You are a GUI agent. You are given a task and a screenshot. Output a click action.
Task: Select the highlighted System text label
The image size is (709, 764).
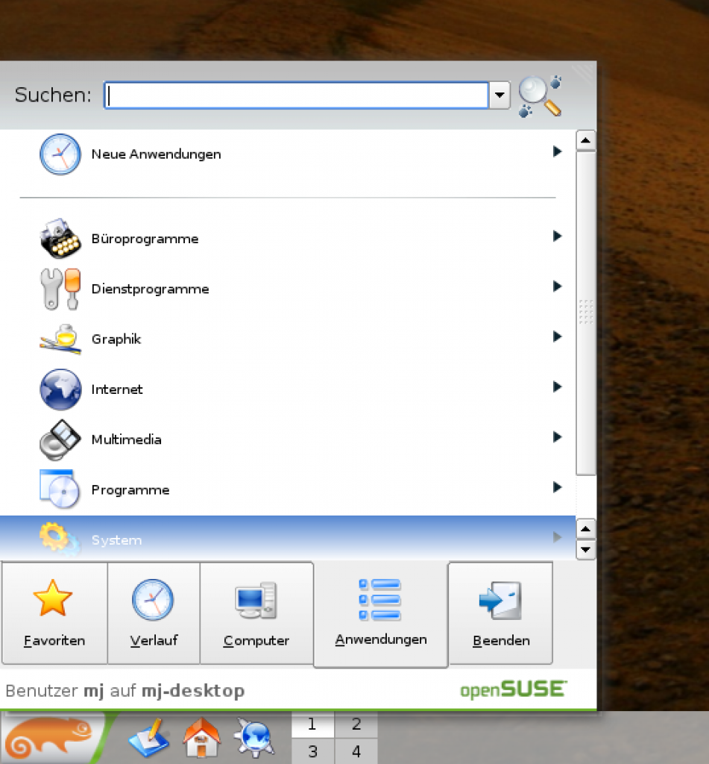pos(117,540)
